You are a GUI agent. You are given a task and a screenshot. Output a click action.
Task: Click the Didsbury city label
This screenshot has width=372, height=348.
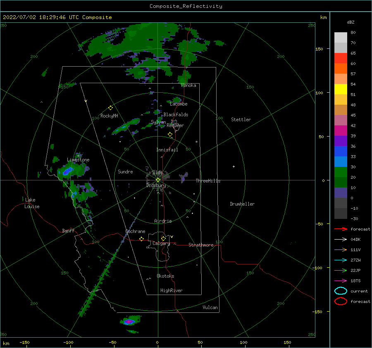coord(156,185)
